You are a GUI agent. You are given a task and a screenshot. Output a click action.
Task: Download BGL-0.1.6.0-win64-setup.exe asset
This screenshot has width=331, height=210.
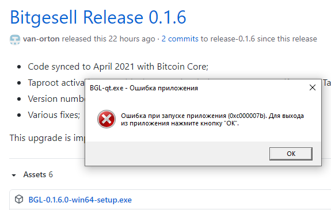coord(80,200)
